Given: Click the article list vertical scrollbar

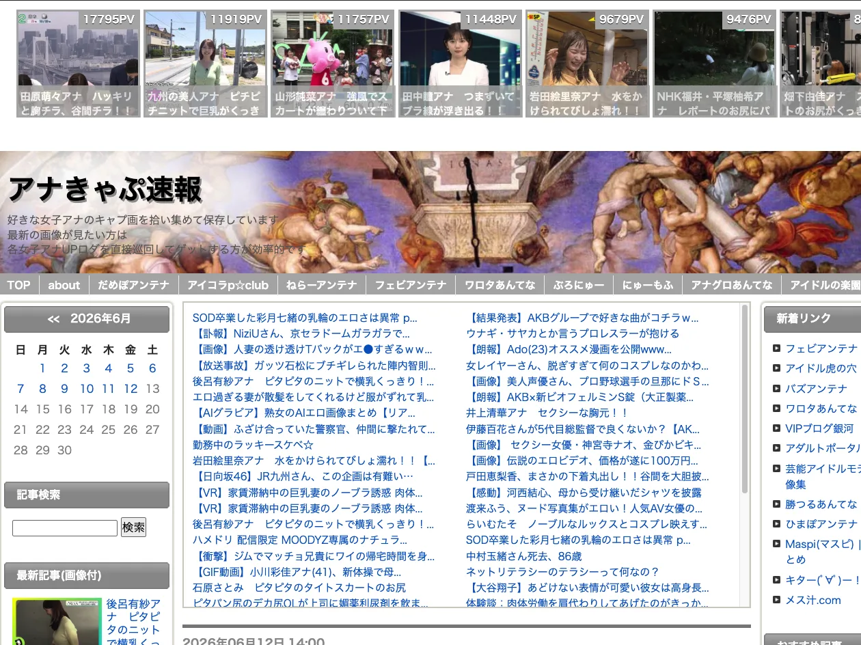Looking at the screenshot, I should click(x=745, y=398).
